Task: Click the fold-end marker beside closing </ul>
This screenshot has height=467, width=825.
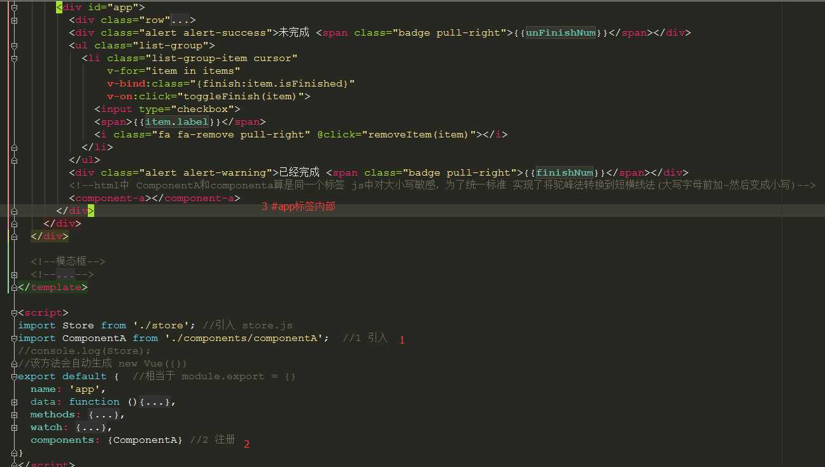Action: coord(14,160)
